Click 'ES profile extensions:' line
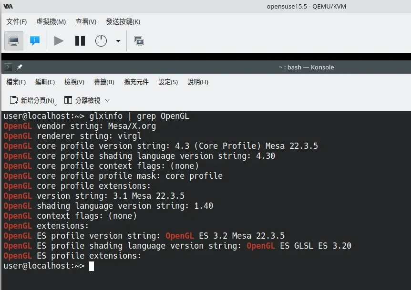 (x=89, y=256)
